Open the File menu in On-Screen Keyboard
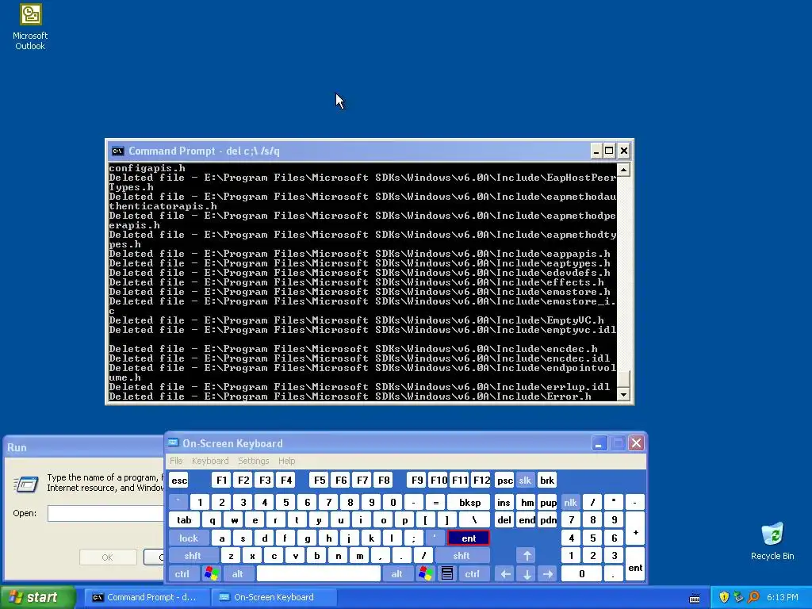 pos(176,461)
